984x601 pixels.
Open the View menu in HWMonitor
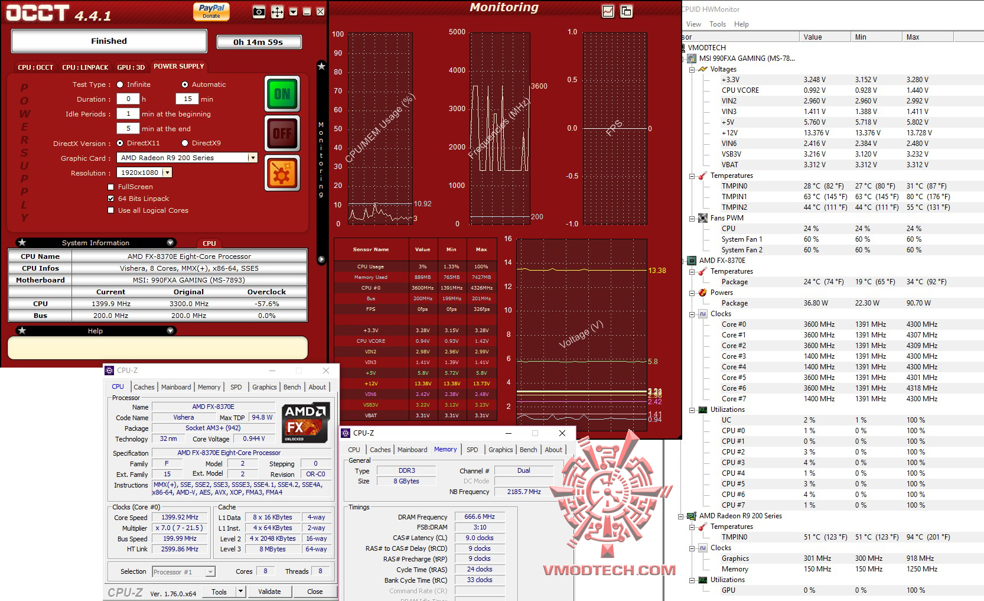click(693, 24)
